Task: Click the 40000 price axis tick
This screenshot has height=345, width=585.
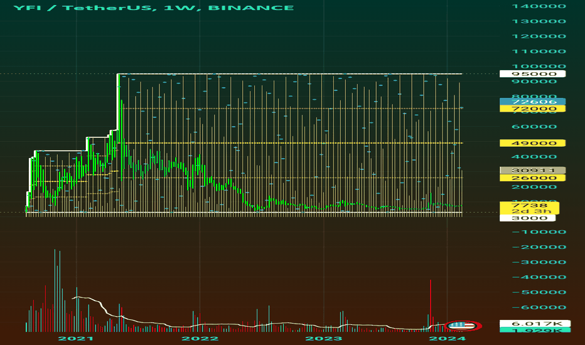Action: click(539, 157)
